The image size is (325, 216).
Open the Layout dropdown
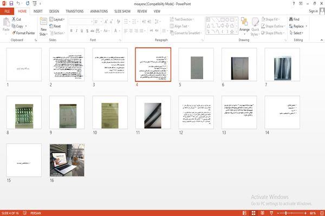pyautogui.click(x=57, y=19)
